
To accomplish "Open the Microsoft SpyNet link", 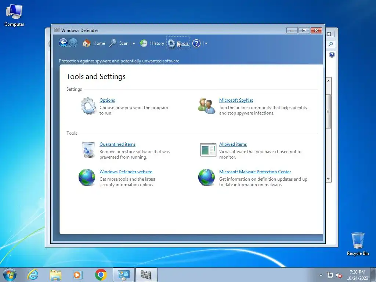I will point(236,100).
